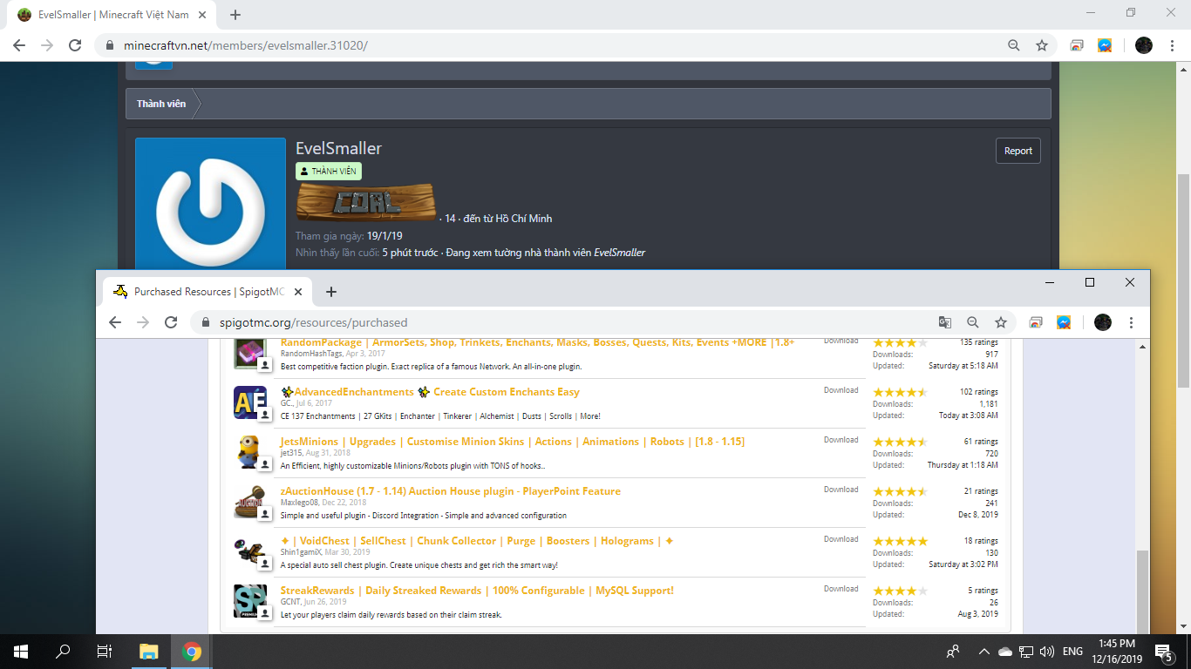Close the EvelSmaller | Minecraft Việt Nam tab
The width and height of the screenshot is (1191, 669).
coord(203,15)
